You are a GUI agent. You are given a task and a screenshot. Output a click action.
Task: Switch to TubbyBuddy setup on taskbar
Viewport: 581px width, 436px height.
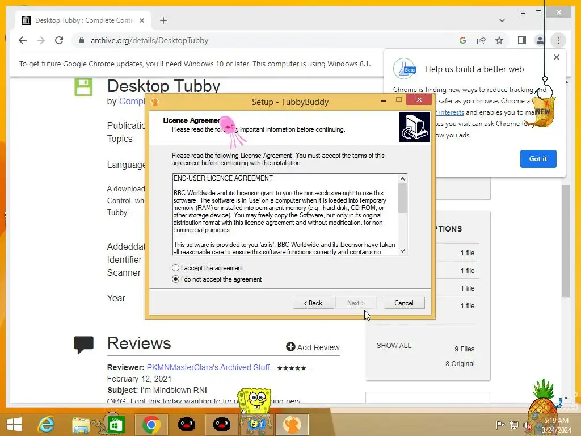(292, 425)
